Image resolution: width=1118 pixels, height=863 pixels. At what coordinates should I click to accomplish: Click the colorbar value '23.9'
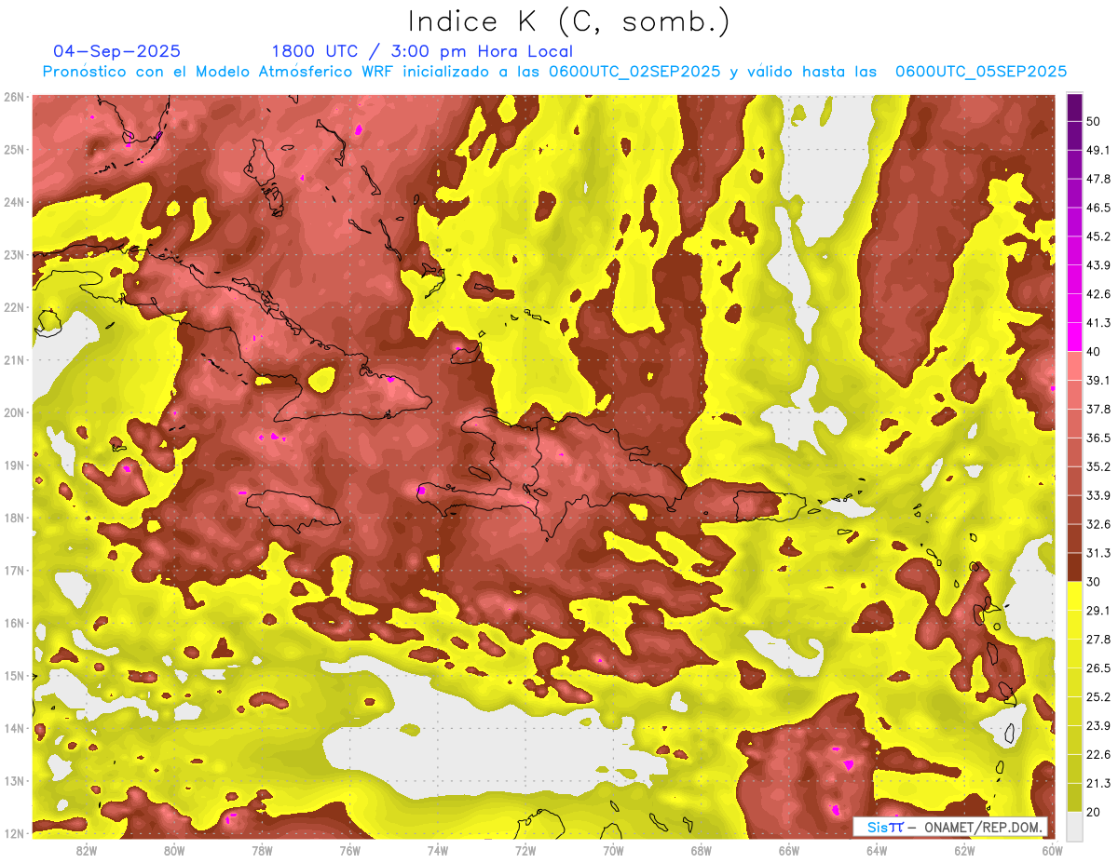pyautogui.click(x=1098, y=726)
